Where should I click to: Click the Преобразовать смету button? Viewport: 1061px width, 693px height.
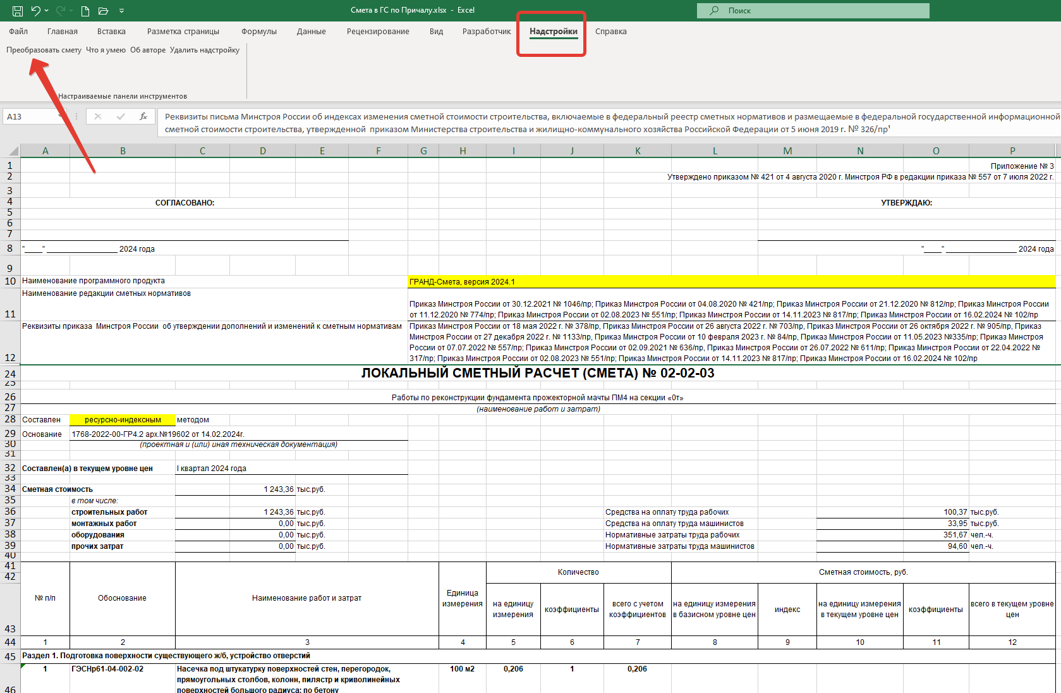[44, 50]
